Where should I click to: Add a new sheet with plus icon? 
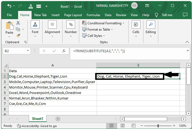click(58, 119)
